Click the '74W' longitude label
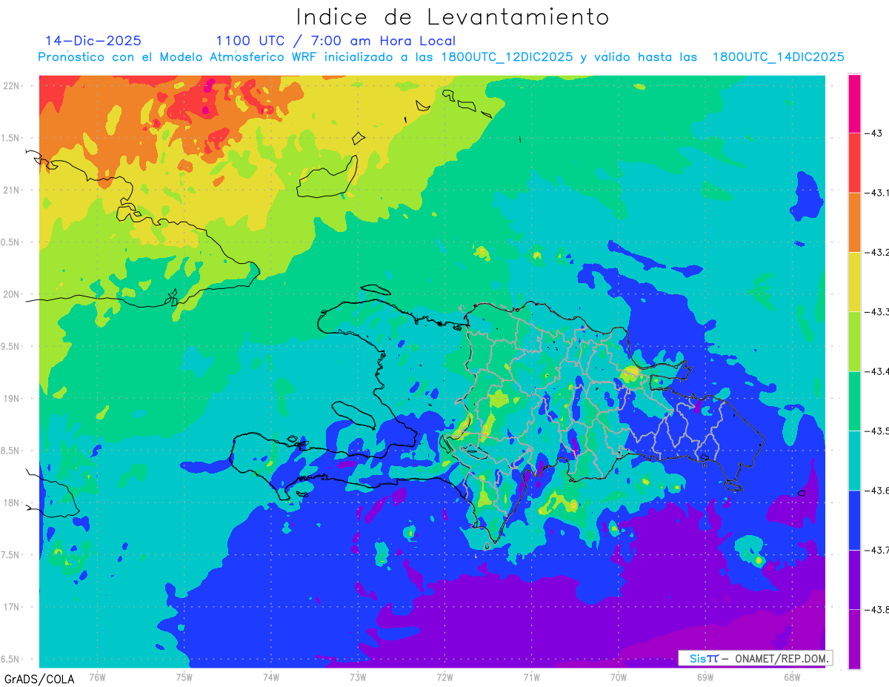The width and height of the screenshot is (889, 687). tap(270, 677)
